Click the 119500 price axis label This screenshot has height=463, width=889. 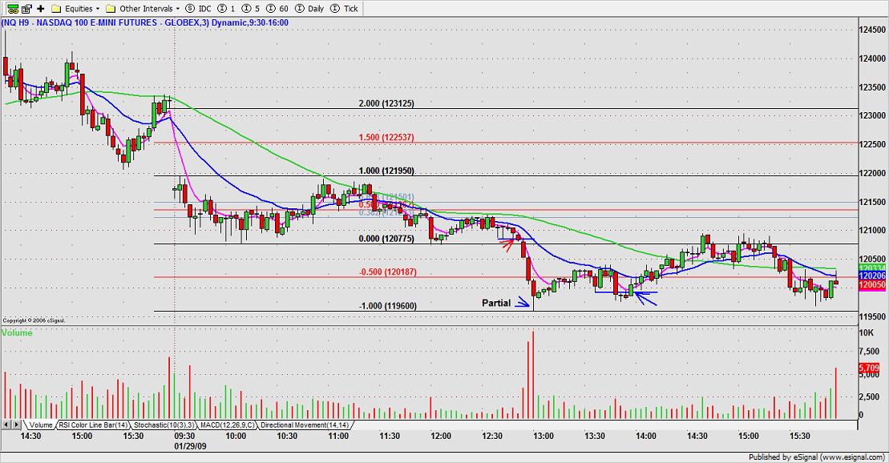(872, 316)
